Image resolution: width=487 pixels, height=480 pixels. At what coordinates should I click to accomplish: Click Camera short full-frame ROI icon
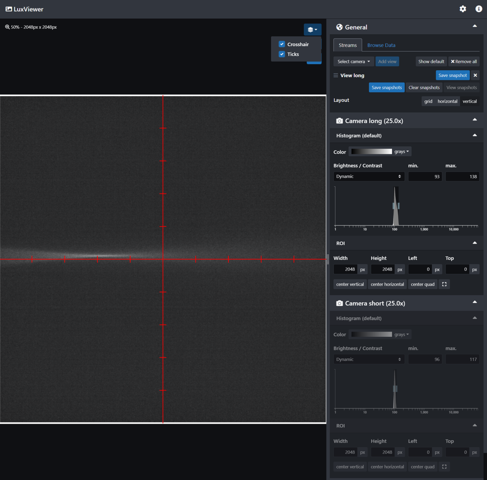(444, 467)
